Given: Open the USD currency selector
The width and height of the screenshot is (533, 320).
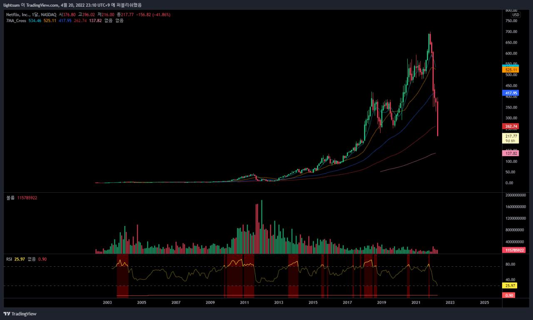Looking at the screenshot, I should point(516,15).
